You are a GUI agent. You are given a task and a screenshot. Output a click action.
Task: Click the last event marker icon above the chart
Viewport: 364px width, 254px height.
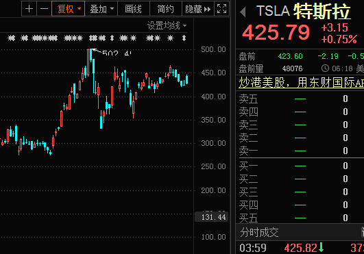pyautogui.click(x=184, y=38)
